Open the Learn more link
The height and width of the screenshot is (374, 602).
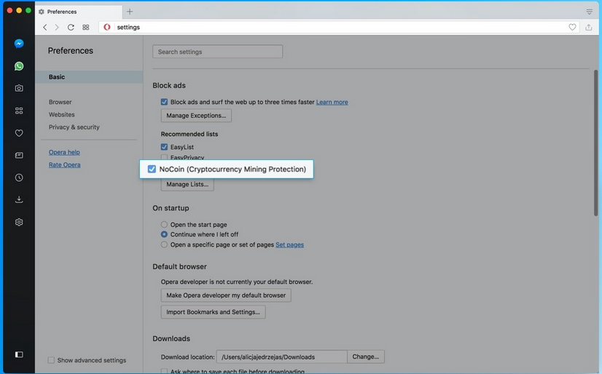coord(332,102)
